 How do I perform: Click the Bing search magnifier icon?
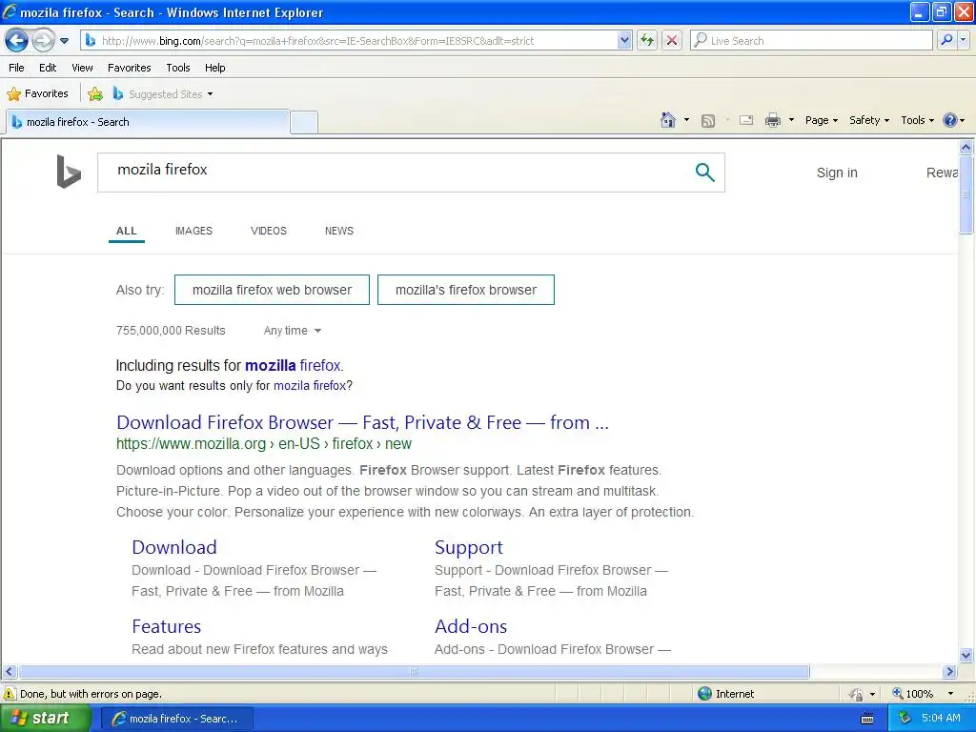704,173
